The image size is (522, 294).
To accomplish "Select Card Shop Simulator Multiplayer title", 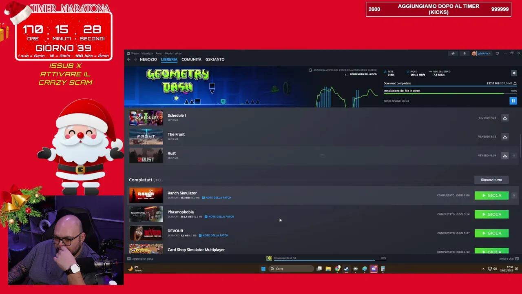I will pos(196,250).
